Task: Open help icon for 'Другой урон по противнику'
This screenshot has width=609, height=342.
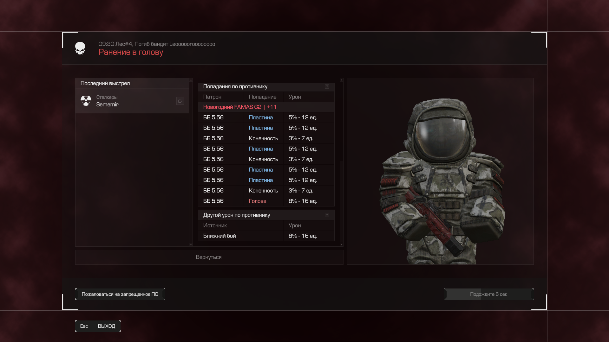Action: [x=327, y=215]
